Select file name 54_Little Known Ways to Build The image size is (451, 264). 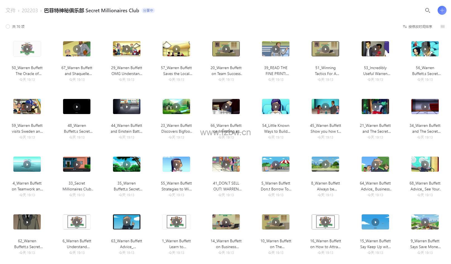click(x=276, y=129)
